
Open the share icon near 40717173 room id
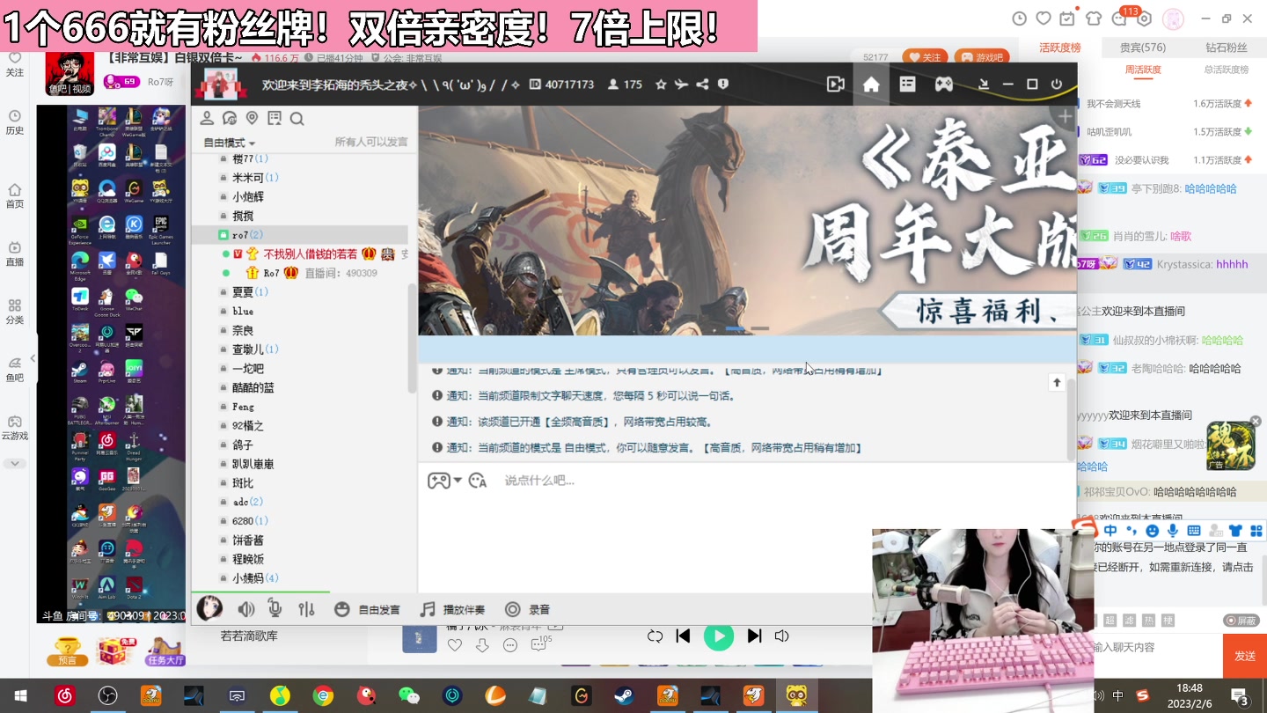pos(701,84)
